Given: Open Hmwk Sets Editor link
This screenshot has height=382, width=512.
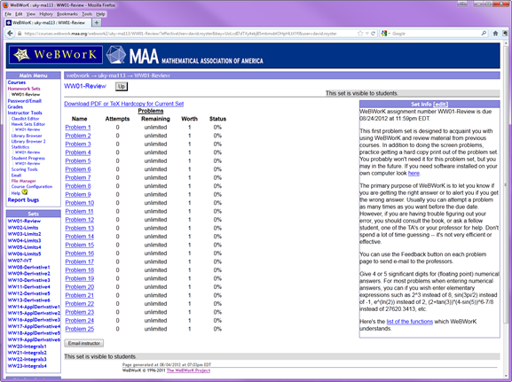Looking at the screenshot, I should (28, 124).
